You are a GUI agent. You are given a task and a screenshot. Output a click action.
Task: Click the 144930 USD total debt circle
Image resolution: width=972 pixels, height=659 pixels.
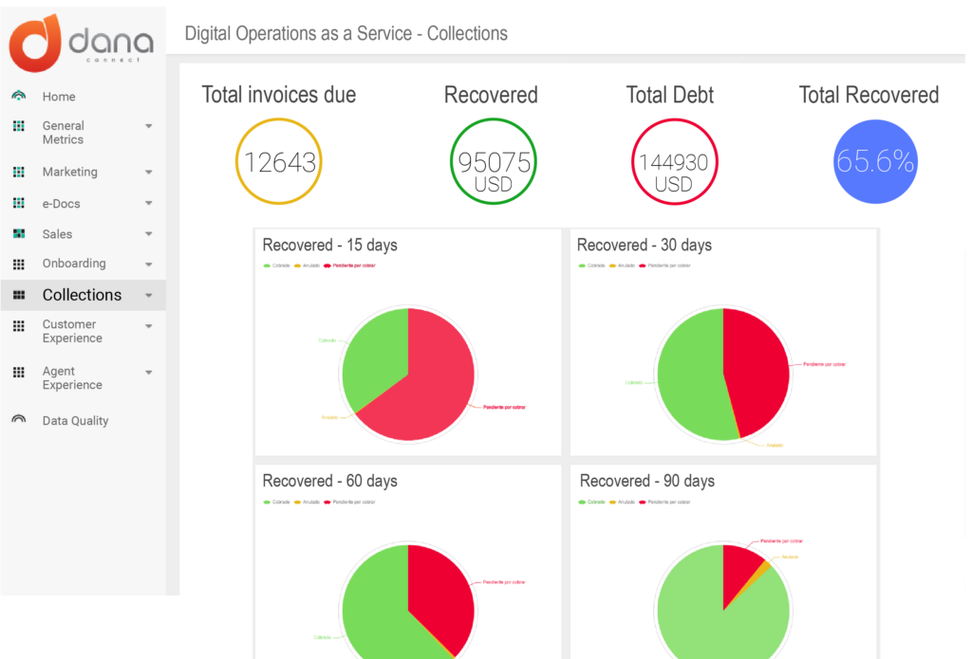click(675, 161)
